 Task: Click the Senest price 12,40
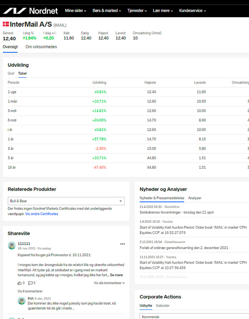click(x=9, y=39)
